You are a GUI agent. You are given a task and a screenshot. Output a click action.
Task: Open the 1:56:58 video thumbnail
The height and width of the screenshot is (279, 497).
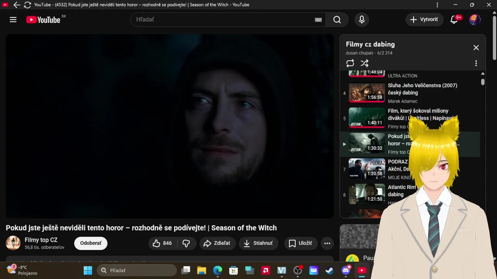pyautogui.click(x=367, y=93)
